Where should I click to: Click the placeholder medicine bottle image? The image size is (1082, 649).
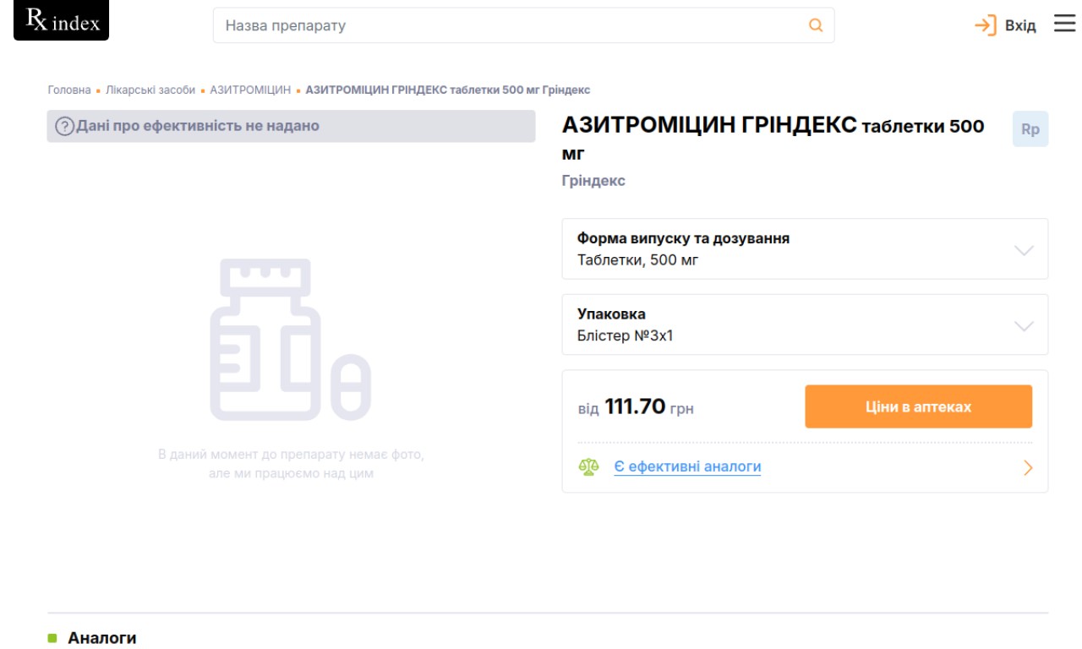click(x=290, y=340)
